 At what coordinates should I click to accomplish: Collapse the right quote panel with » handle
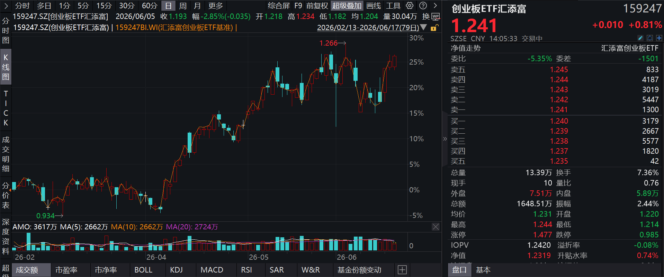pyautogui.click(x=445, y=139)
